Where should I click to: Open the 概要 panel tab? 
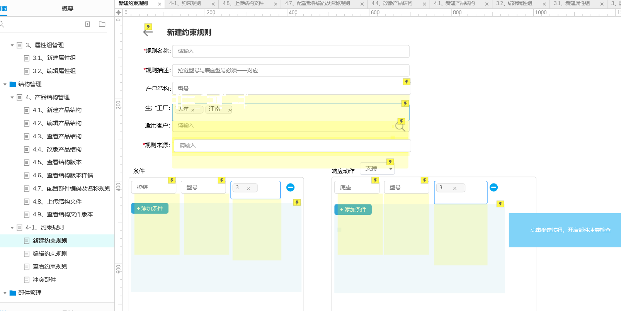[x=67, y=8]
